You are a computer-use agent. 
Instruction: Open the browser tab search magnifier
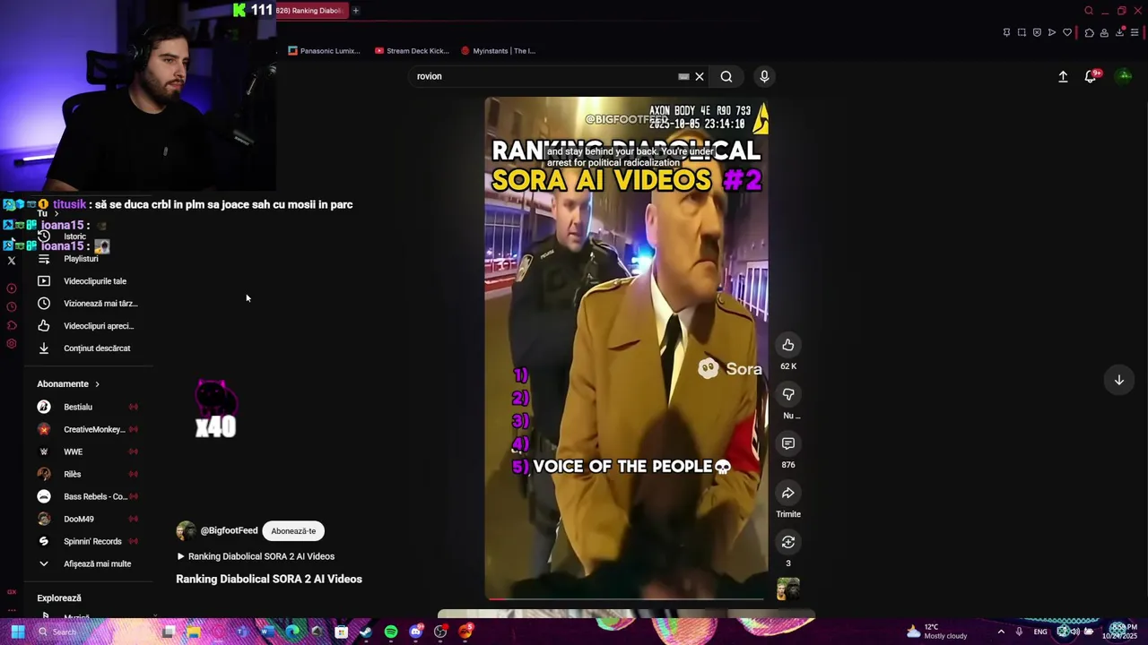[x=1089, y=11]
